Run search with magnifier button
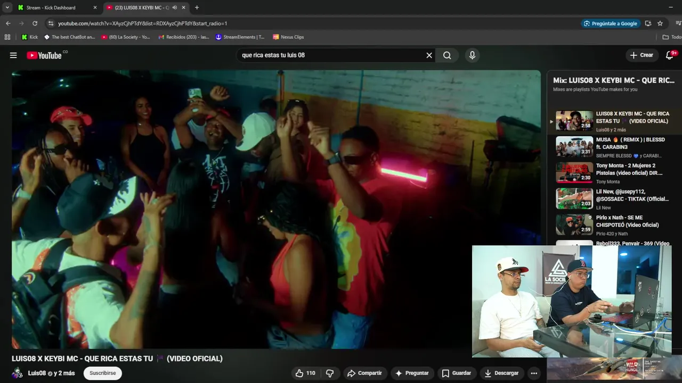 point(447,55)
